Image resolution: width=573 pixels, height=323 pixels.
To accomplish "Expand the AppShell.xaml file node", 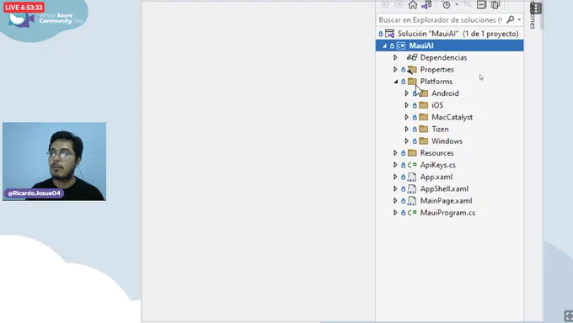I will tap(395, 188).
